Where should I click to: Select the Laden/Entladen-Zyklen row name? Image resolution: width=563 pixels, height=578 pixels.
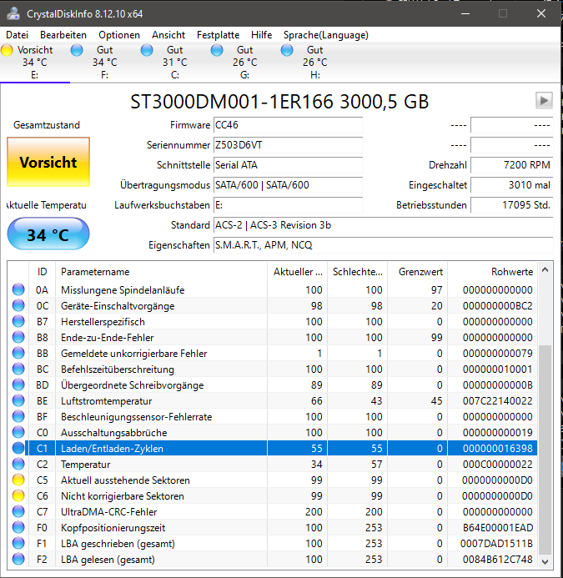pyautogui.click(x=112, y=448)
